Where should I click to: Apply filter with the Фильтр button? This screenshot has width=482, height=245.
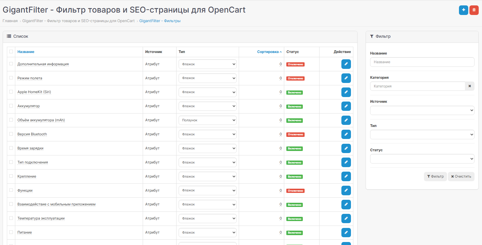click(435, 176)
